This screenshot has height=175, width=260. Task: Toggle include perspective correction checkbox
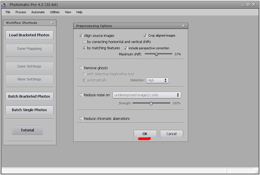click(125, 48)
